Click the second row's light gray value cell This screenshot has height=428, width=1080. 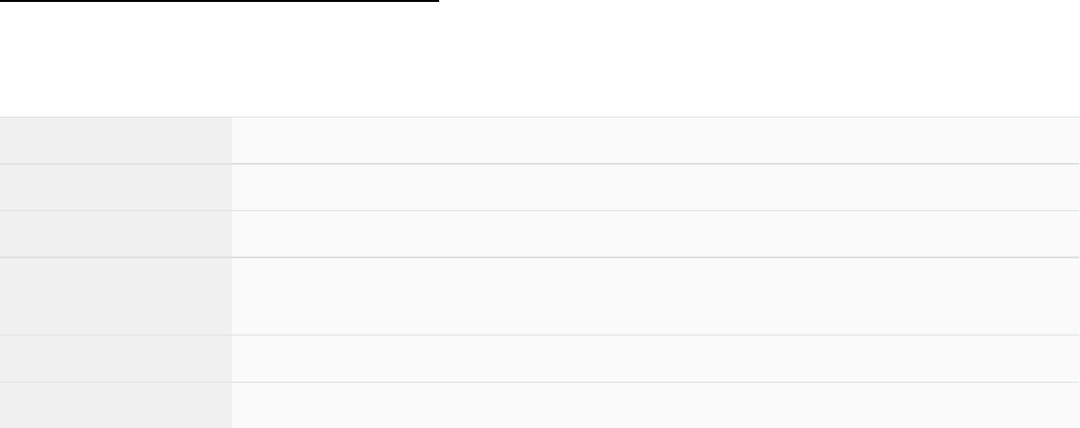point(654,187)
